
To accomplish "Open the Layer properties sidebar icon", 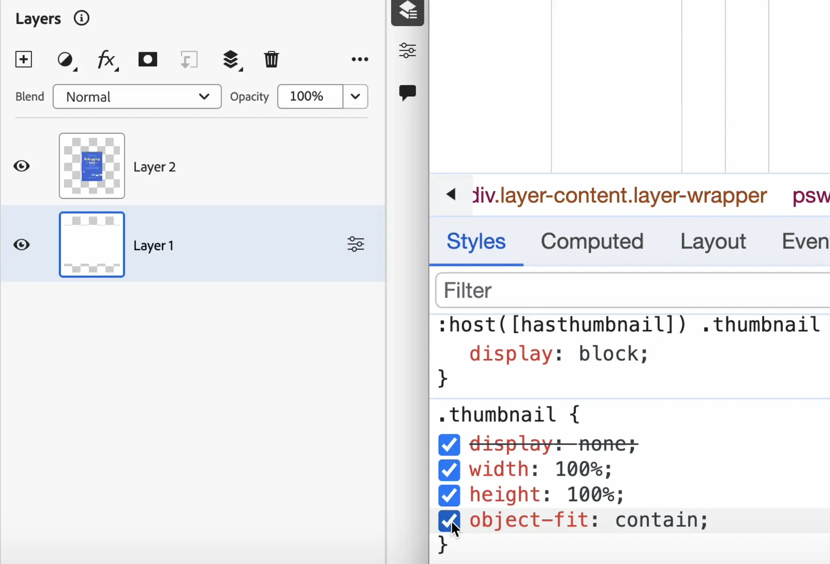I will click(407, 50).
